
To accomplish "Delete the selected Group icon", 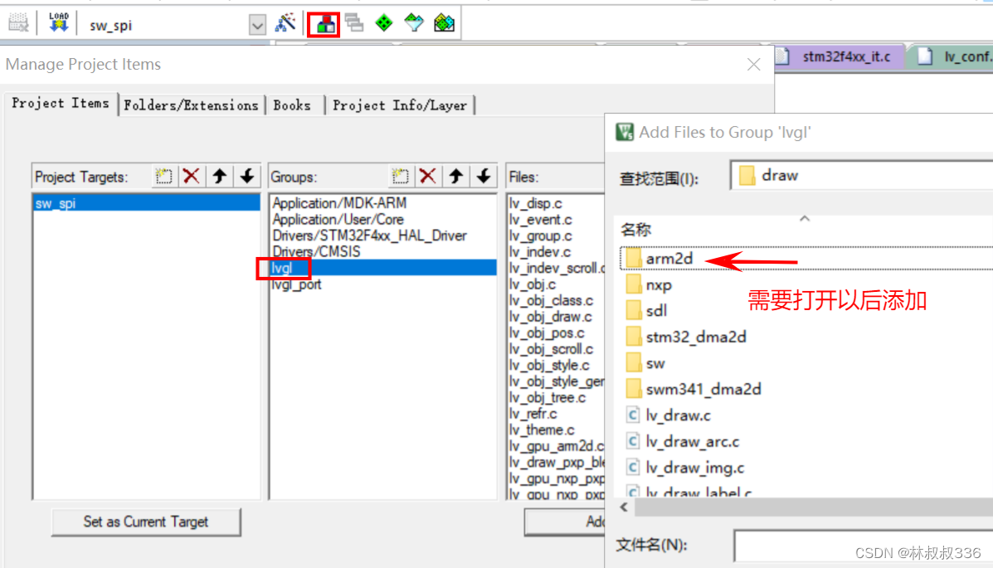I will click(427, 176).
